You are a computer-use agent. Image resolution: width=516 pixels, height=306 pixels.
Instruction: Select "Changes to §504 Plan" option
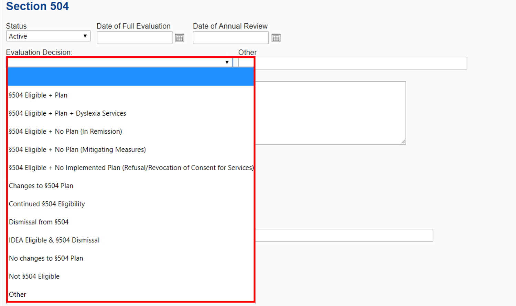(41, 186)
